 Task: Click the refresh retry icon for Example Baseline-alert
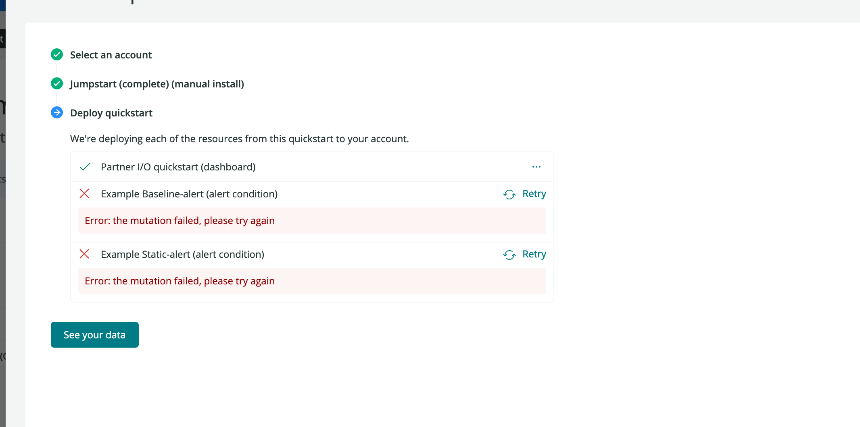click(x=509, y=194)
